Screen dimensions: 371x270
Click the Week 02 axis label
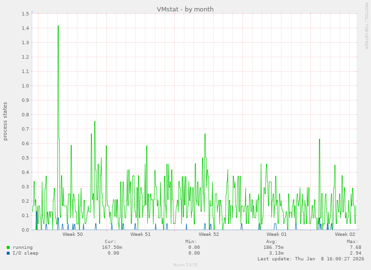pyautogui.click(x=345, y=234)
